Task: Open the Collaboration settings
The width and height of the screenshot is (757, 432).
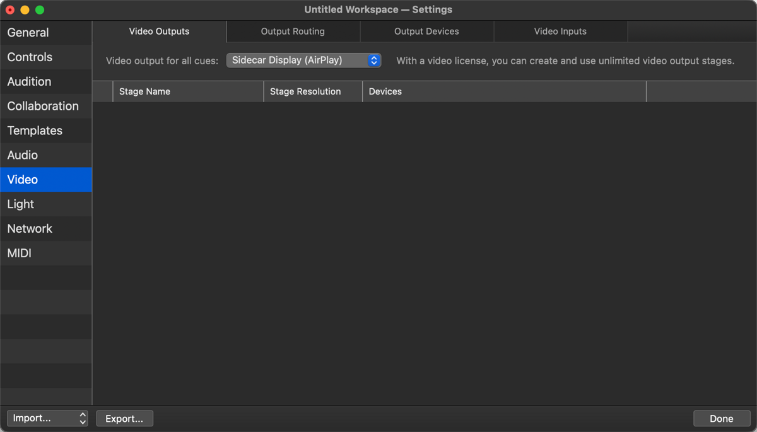Action: (46, 106)
